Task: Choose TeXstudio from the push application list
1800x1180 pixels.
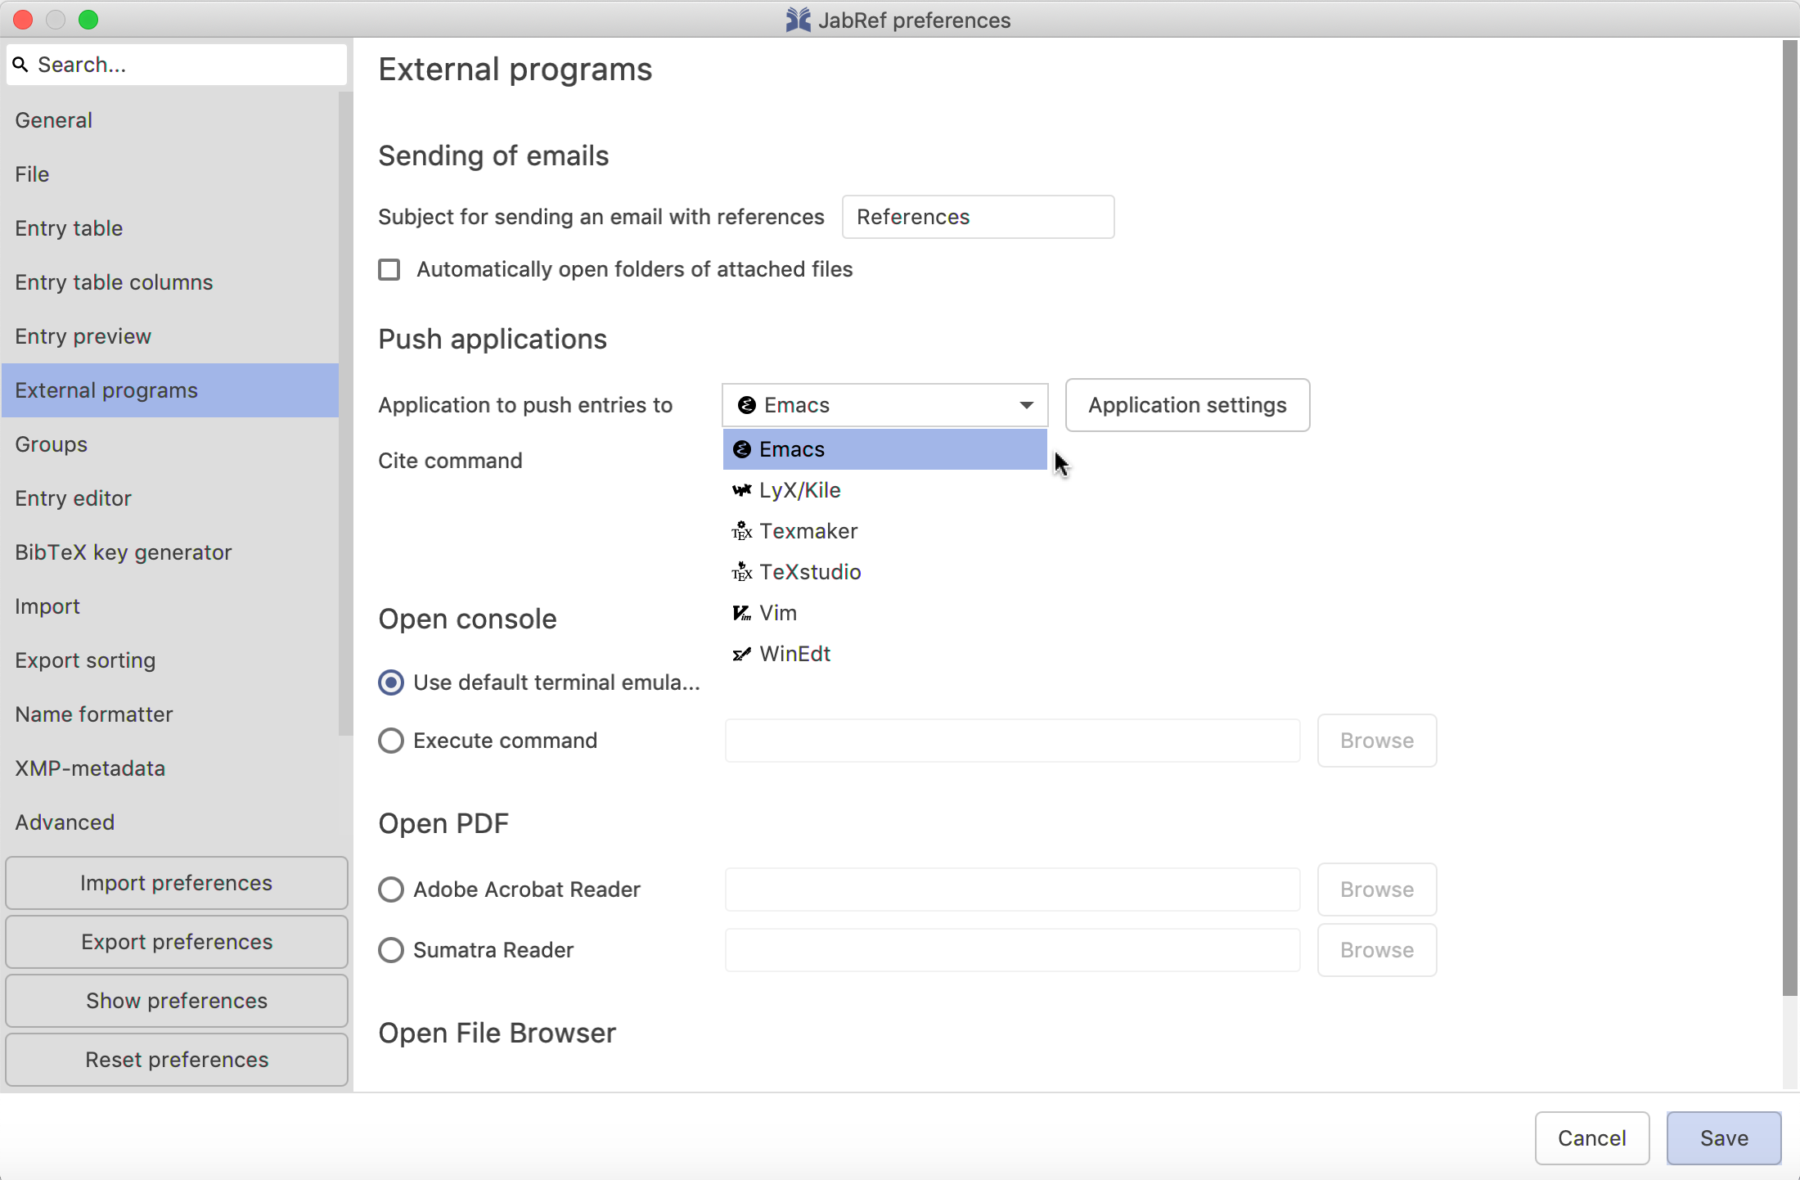Action: point(810,572)
